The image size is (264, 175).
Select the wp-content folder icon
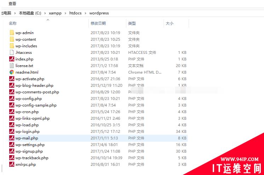tap(12, 39)
